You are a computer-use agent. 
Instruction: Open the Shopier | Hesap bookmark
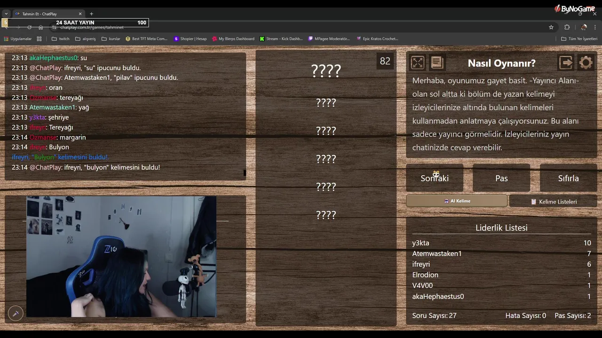190,39
